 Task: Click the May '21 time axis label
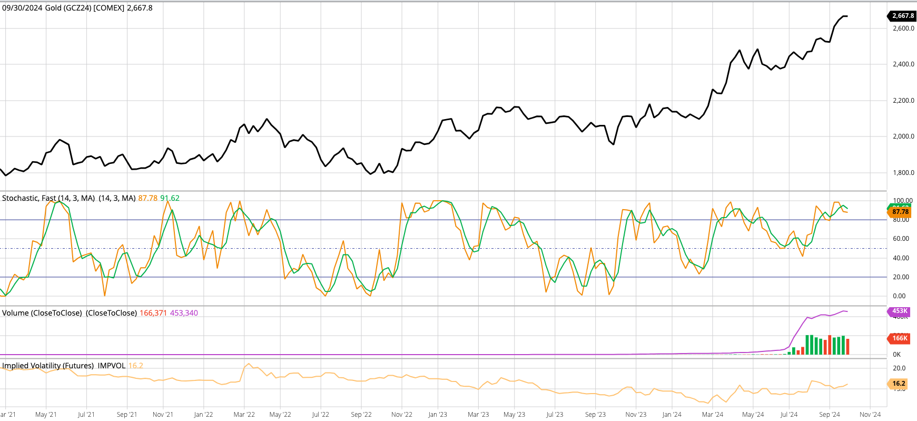coord(46,415)
